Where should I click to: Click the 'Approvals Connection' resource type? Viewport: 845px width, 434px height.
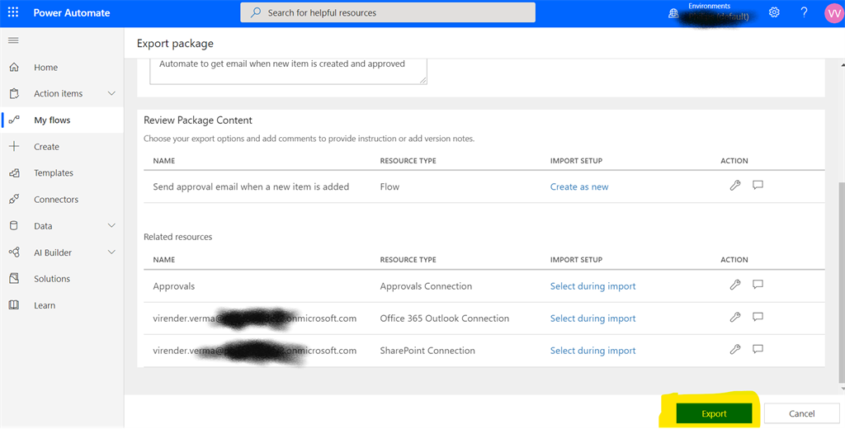426,286
